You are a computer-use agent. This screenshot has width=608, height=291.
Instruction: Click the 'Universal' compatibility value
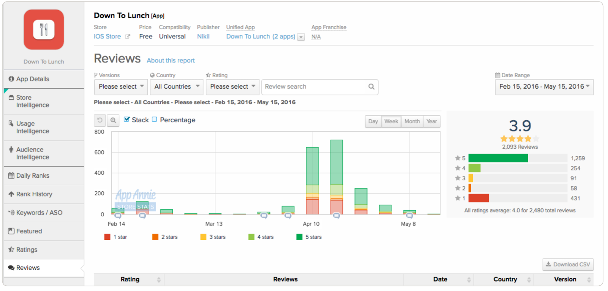click(172, 37)
